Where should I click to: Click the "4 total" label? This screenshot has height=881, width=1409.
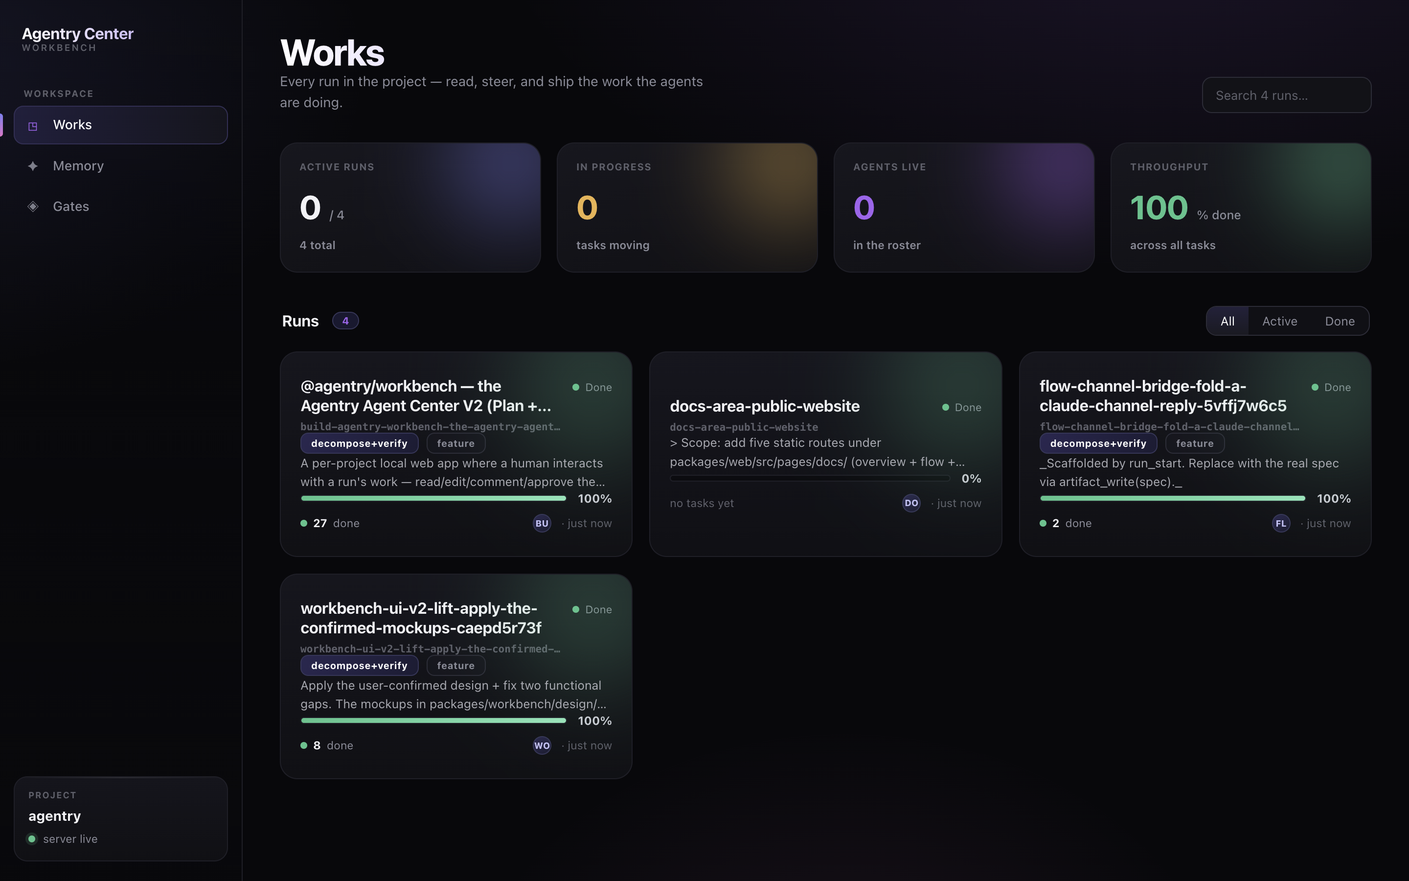tap(318, 245)
